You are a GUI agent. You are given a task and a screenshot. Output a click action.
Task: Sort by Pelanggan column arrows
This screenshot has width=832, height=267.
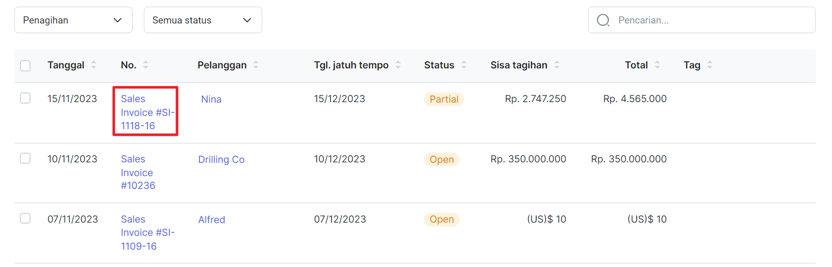pos(256,65)
